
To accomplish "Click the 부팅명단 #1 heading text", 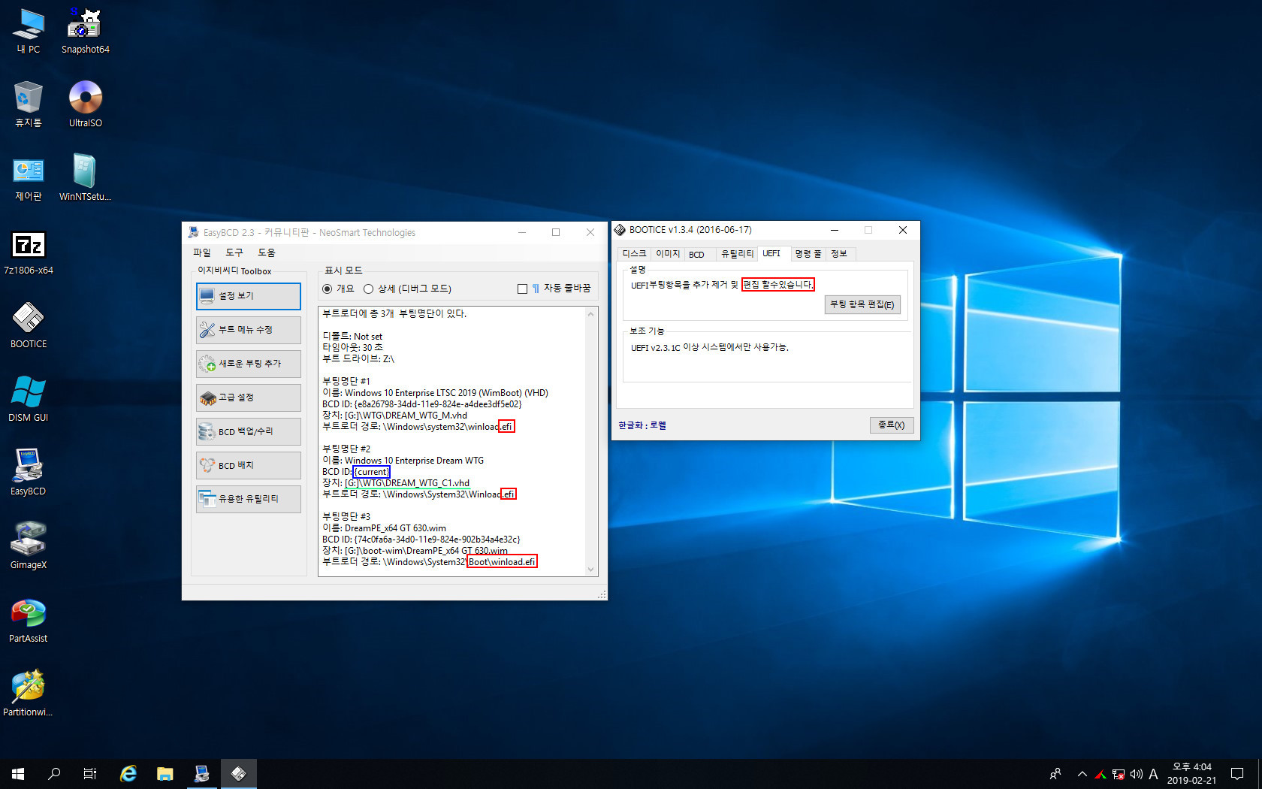I will coord(346,381).
